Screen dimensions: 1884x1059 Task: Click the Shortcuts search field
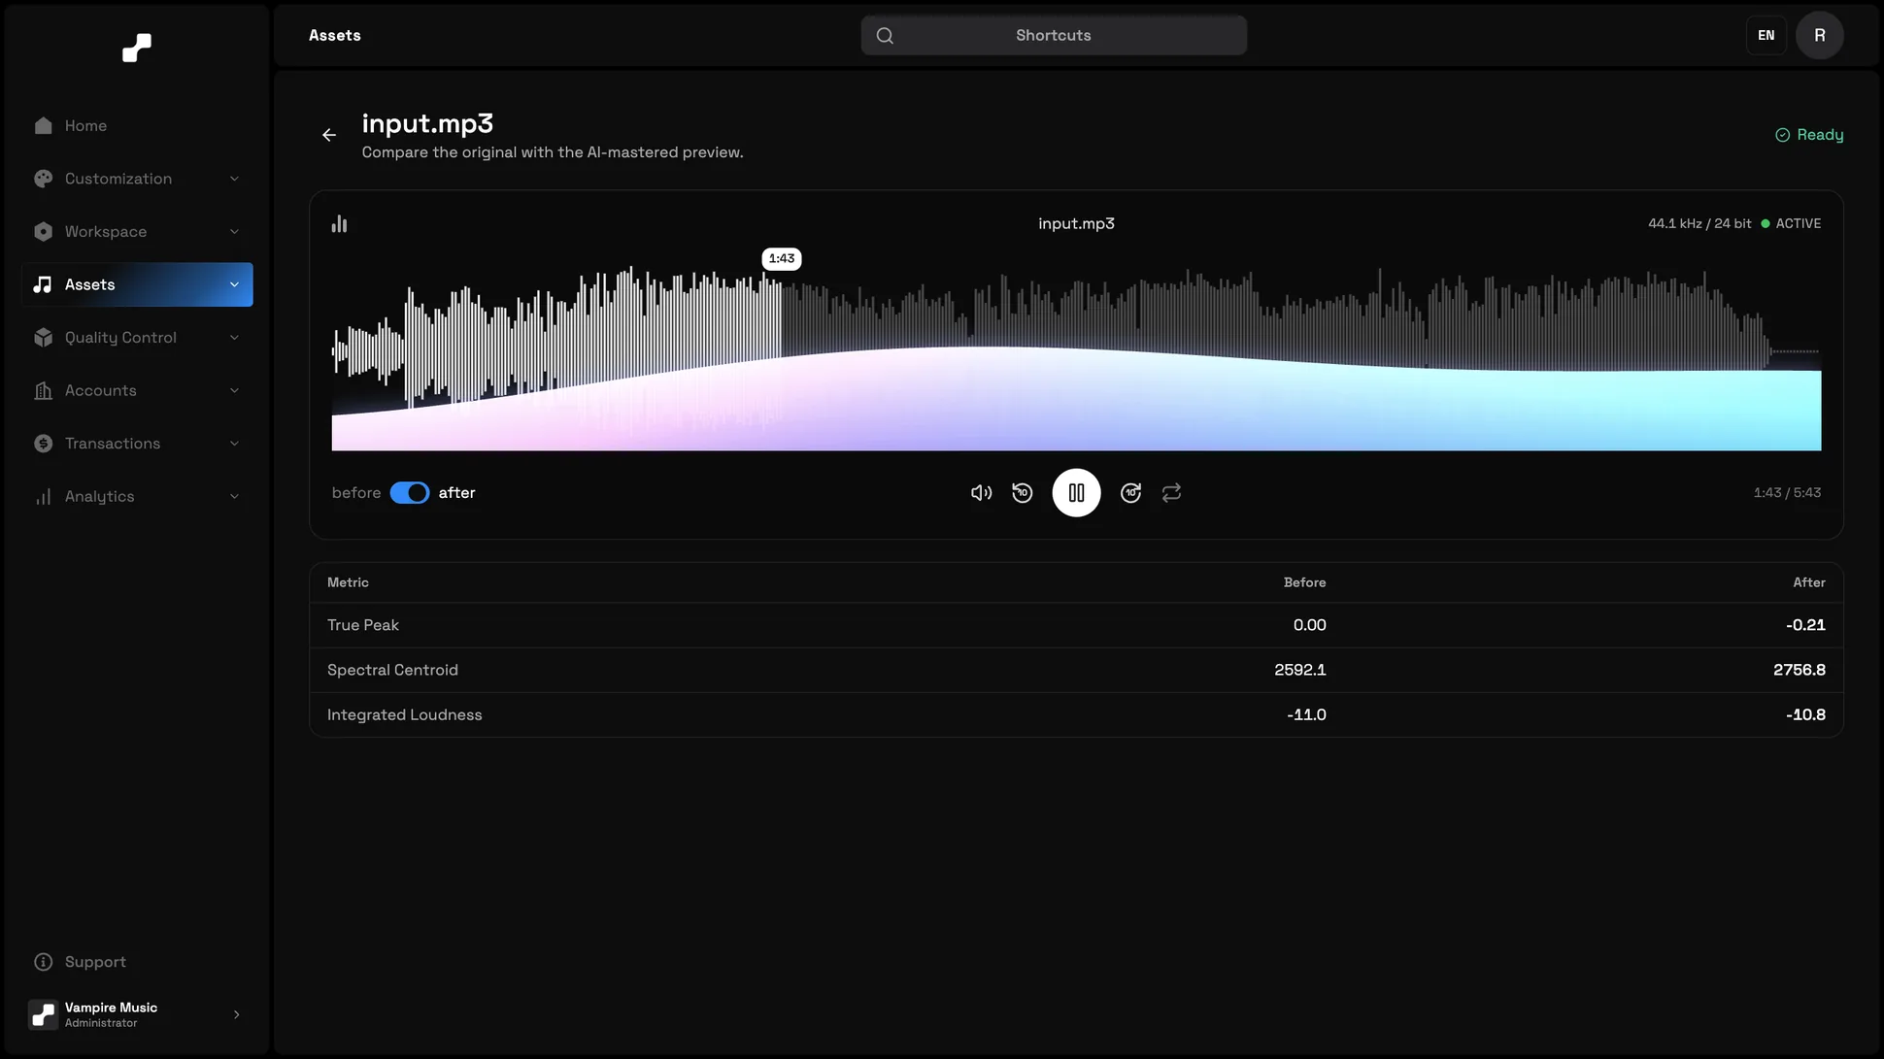(x=1054, y=36)
